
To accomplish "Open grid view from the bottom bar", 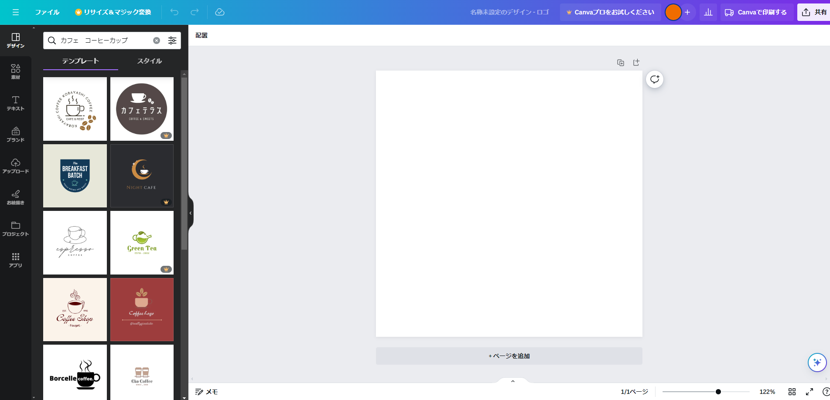I will [x=792, y=391].
